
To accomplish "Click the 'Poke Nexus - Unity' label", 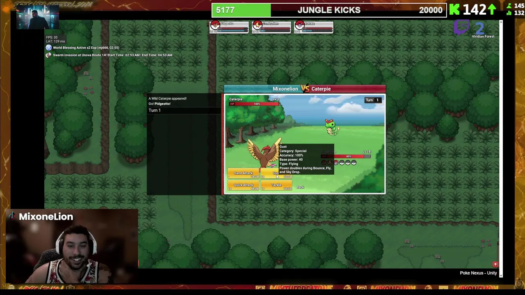I will pyautogui.click(x=478, y=273).
